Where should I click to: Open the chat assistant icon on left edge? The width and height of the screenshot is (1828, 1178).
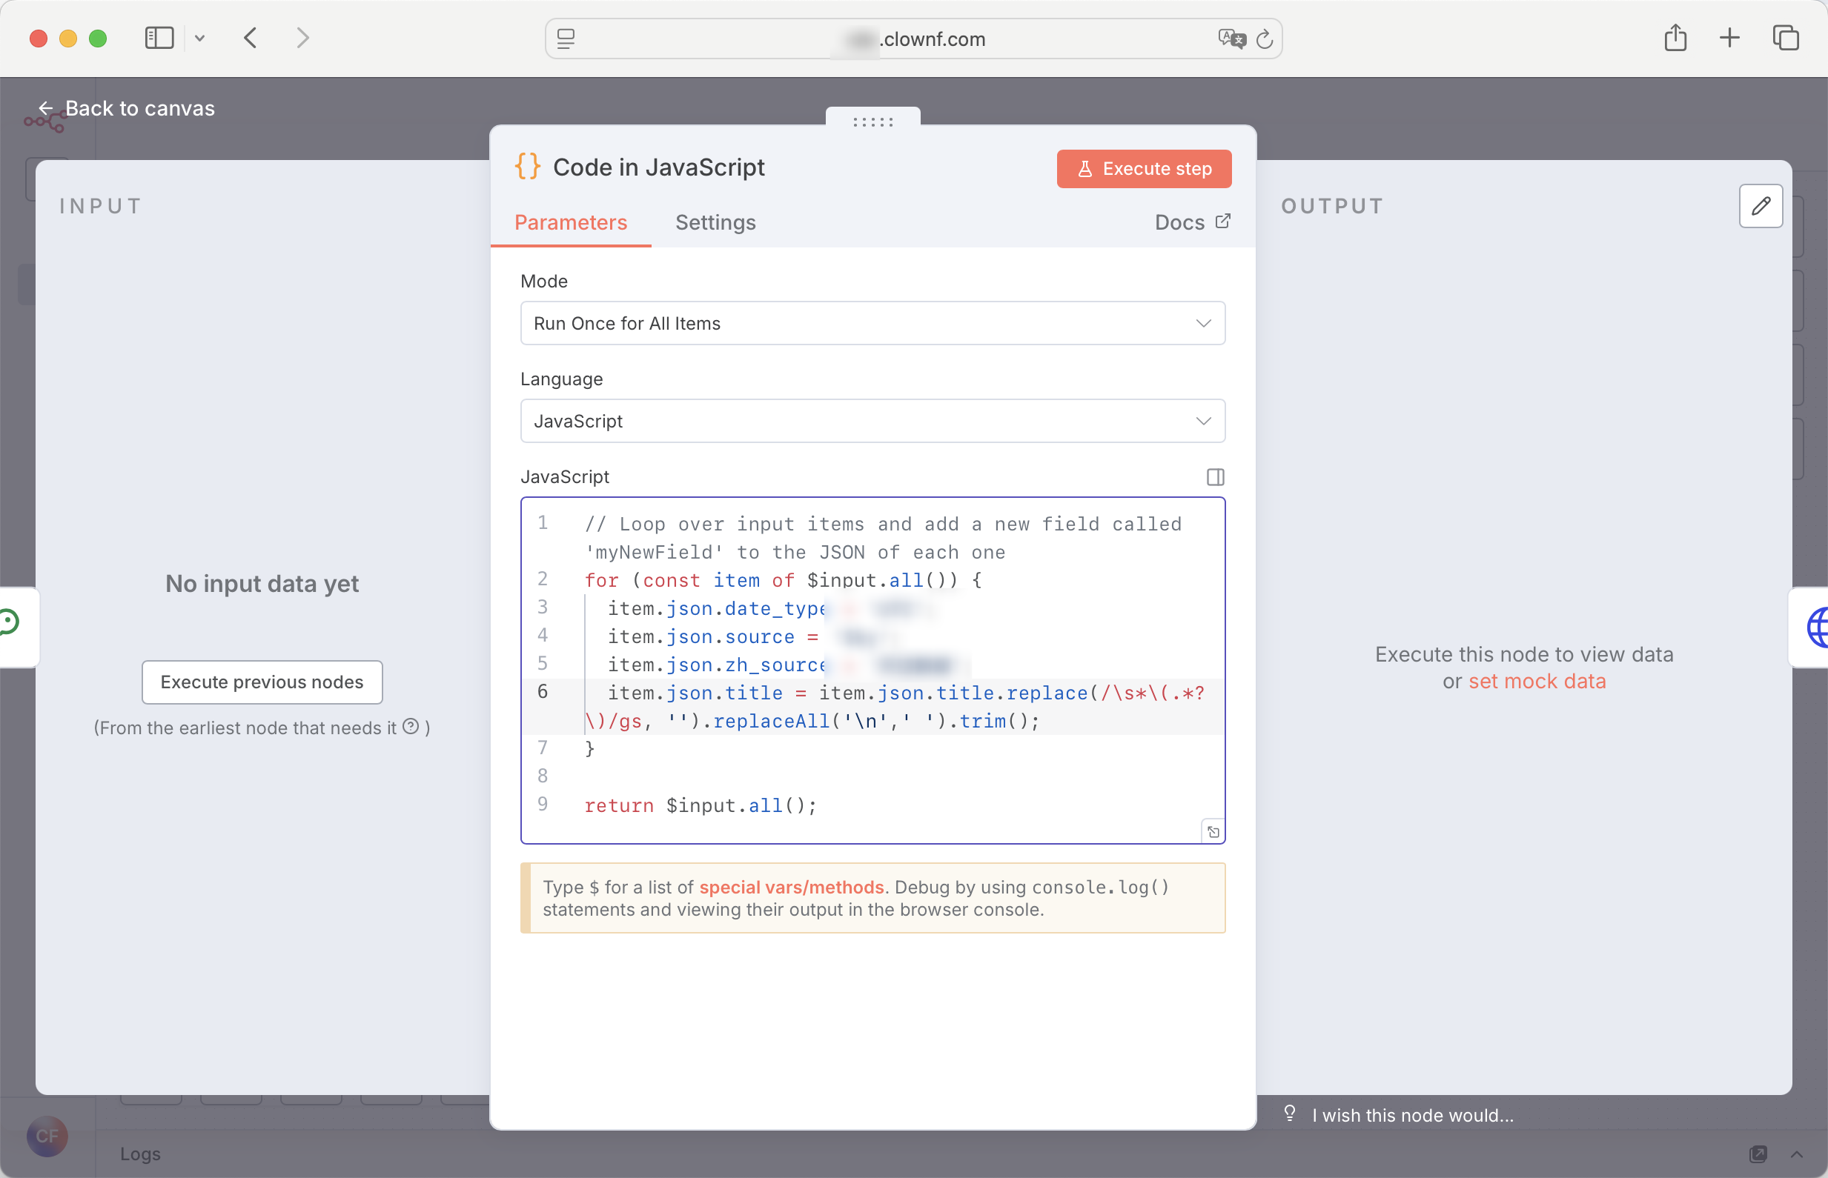(9, 621)
